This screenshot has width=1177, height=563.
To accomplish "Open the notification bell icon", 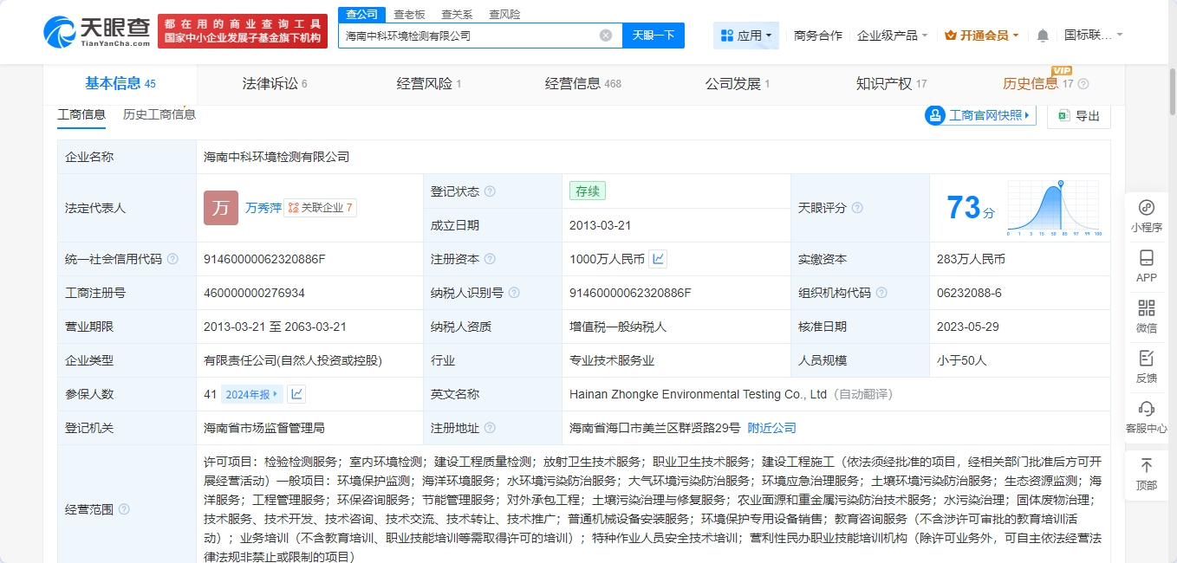I will pyautogui.click(x=1043, y=36).
